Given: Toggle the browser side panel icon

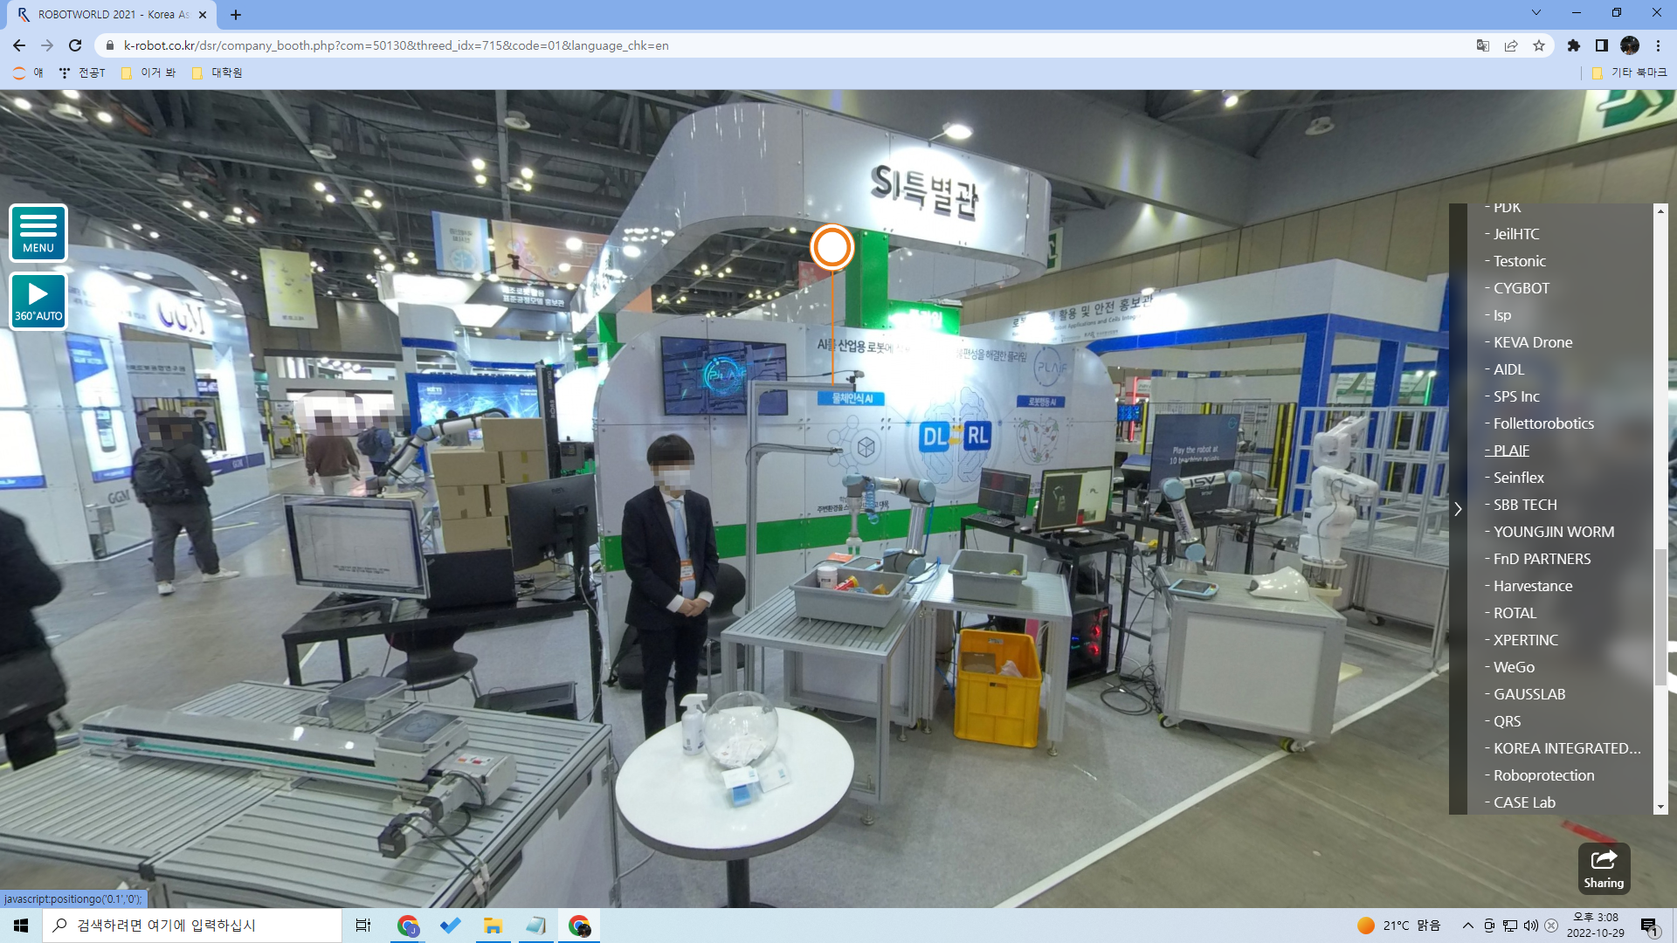Looking at the screenshot, I should coord(1602,45).
